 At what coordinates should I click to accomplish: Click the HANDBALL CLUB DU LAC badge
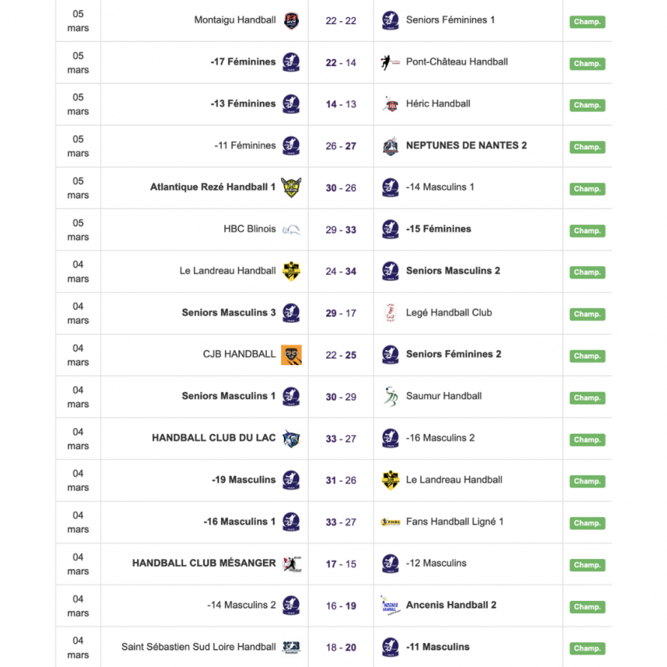tap(292, 438)
